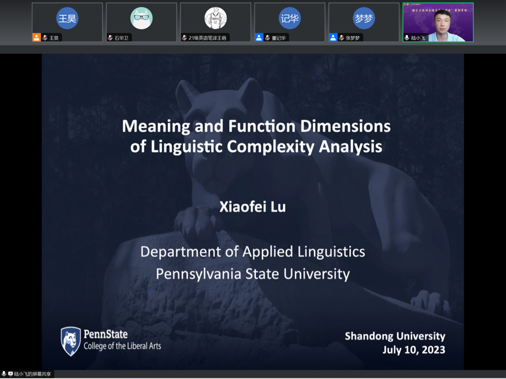
Task: Click the microphone icon on 陆小飞's tile
Action: [x=407, y=38]
